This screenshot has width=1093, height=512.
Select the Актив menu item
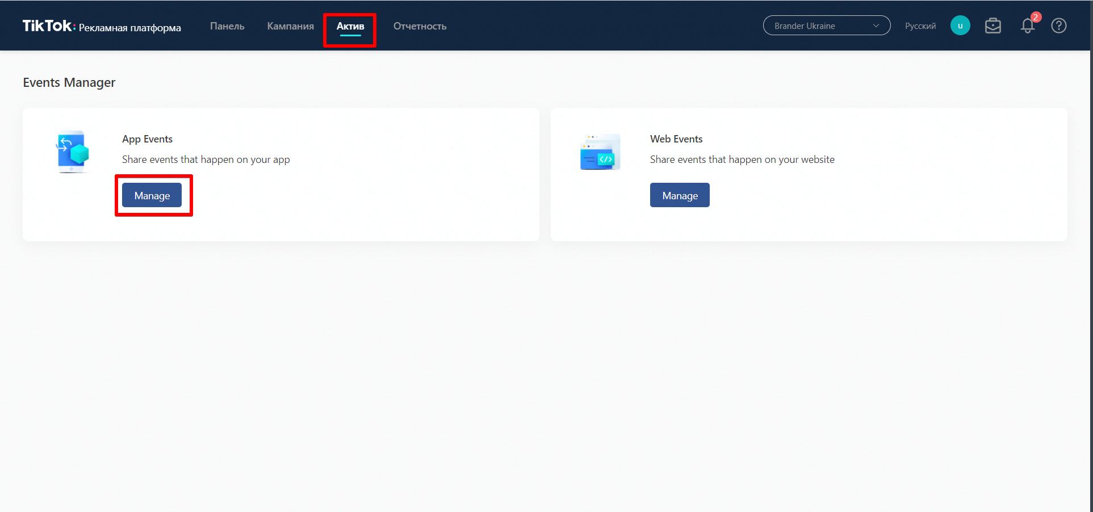coord(350,26)
